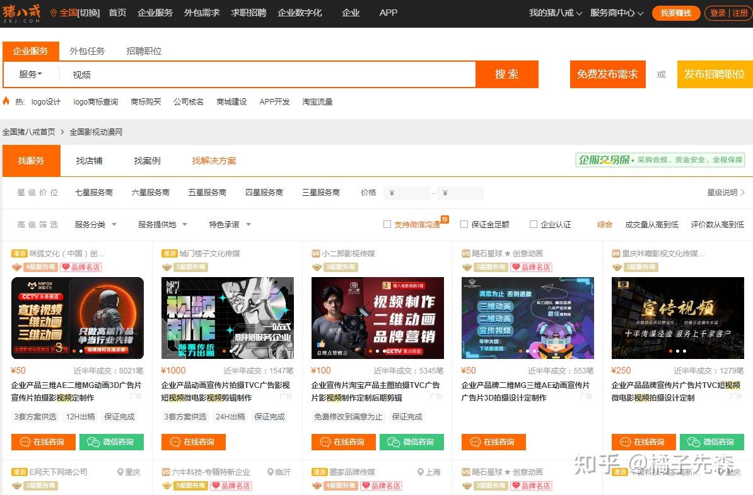This screenshot has width=753, height=495.
Task: Sort by 成交量从高到低
Action: tap(651, 224)
